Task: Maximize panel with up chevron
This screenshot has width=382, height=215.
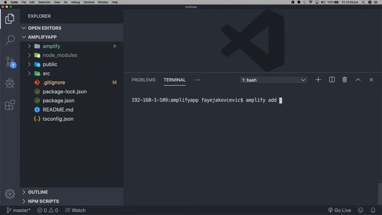Action: [358, 79]
